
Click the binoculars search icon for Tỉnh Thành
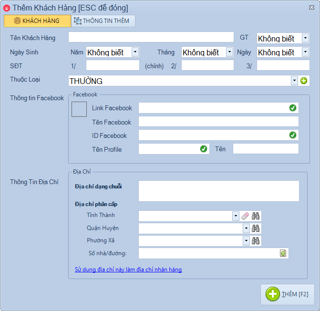tap(256, 216)
